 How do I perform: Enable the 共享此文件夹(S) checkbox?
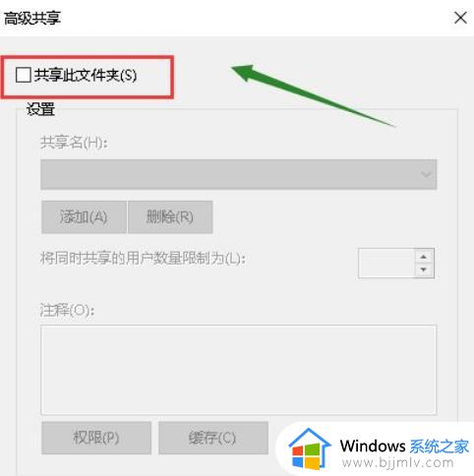click(x=24, y=75)
